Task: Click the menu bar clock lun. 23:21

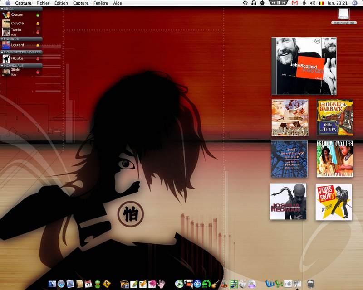Action: (338, 3)
